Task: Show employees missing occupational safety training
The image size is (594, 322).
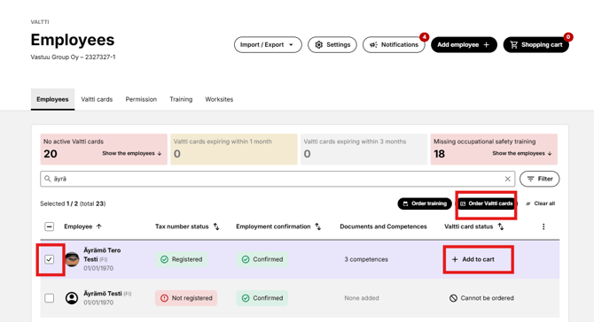Action: pyautogui.click(x=522, y=153)
